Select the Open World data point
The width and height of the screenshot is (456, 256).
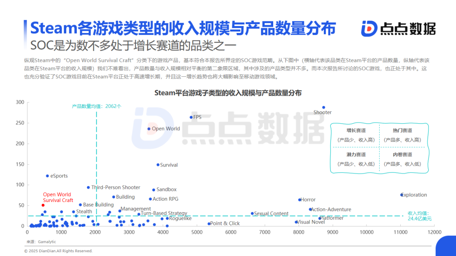149,128
